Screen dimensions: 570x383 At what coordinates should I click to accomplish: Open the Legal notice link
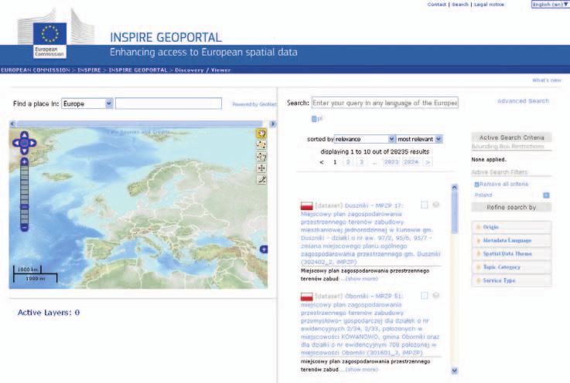tap(489, 5)
